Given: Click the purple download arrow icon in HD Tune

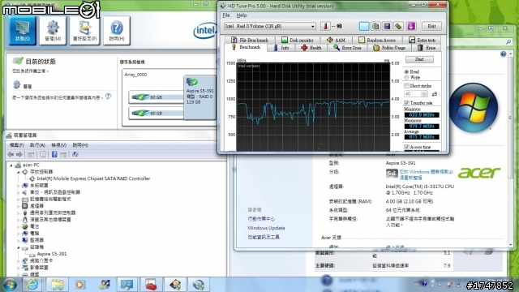Looking at the screenshot, I should 411,26.
